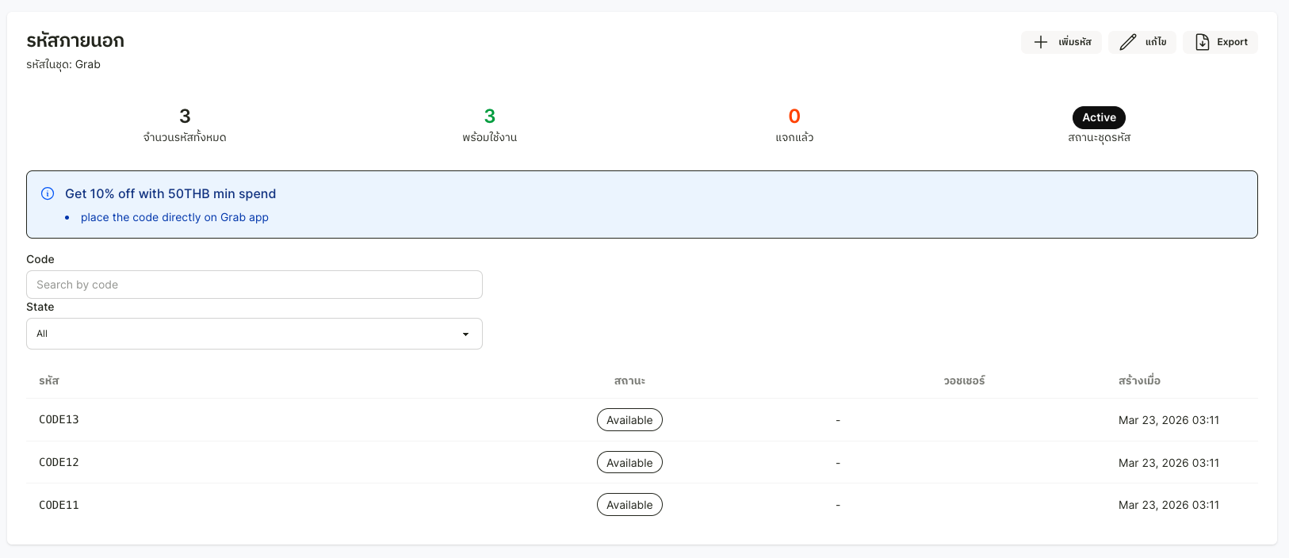The image size is (1289, 558).
Task: Open the State dropdown showing All
Action: tap(254, 334)
